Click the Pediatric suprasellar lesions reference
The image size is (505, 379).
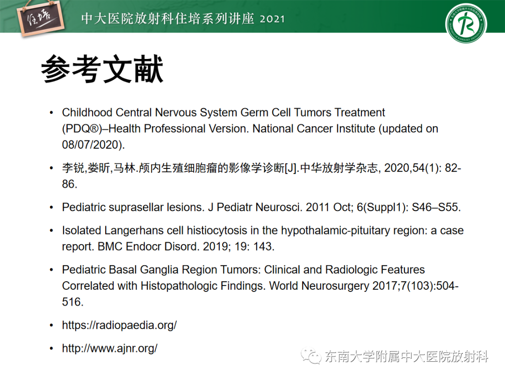261,207
